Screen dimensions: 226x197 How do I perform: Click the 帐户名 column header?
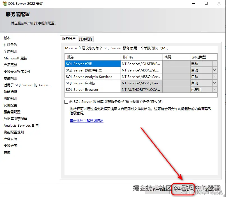click(x=142, y=57)
